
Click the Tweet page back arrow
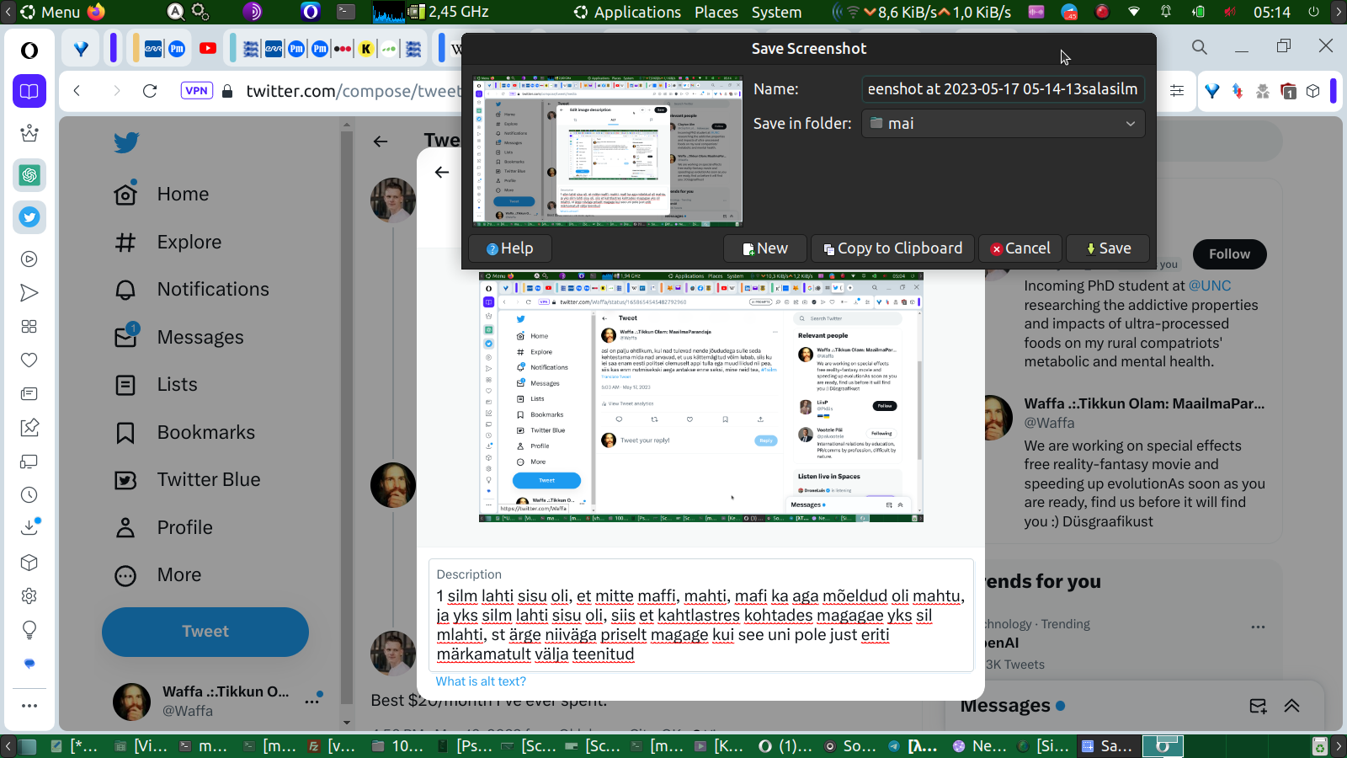[381, 141]
